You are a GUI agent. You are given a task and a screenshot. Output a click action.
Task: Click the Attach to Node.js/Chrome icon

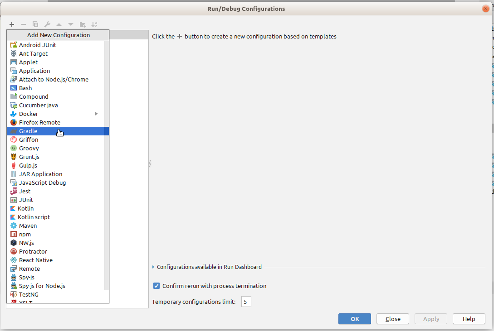[x=14, y=79]
